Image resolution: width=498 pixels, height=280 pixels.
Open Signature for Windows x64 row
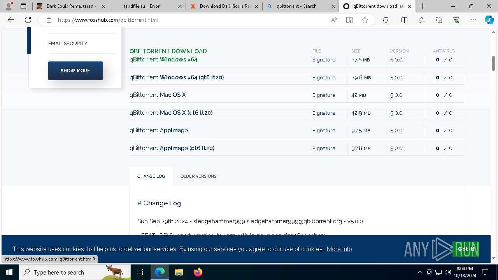pos(324,60)
